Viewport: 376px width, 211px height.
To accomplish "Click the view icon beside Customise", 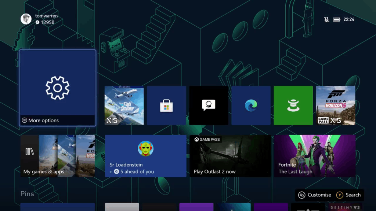I will (302, 195).
